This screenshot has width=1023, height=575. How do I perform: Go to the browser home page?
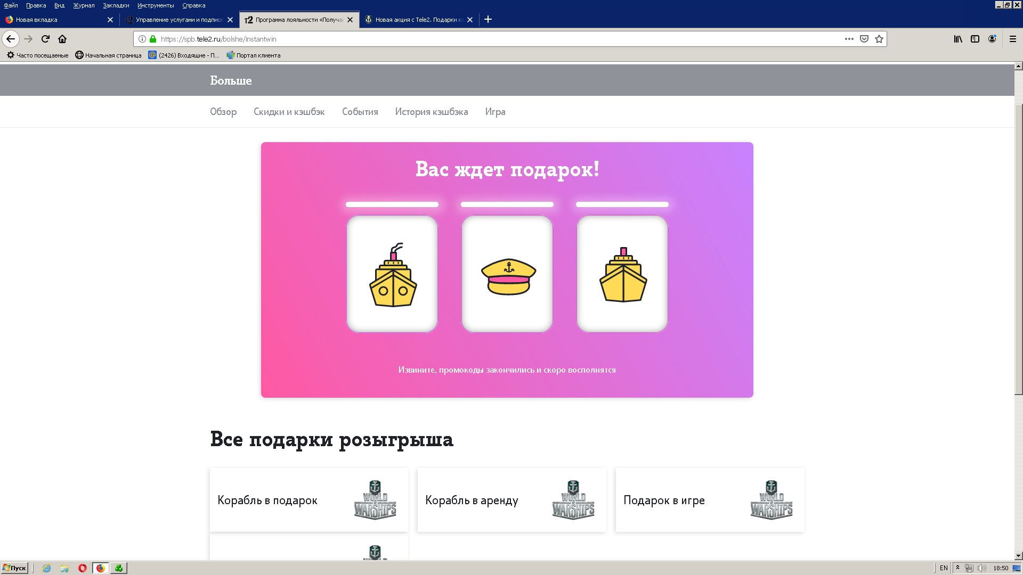click(62, 39)
